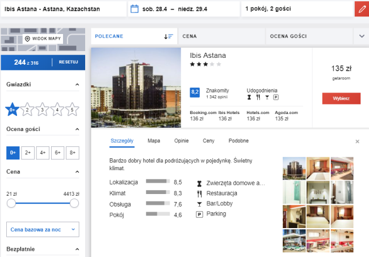This screenshot has height=257, width=369.
Task: Expand more sort options chevron
Action: (x=362, y=36)
